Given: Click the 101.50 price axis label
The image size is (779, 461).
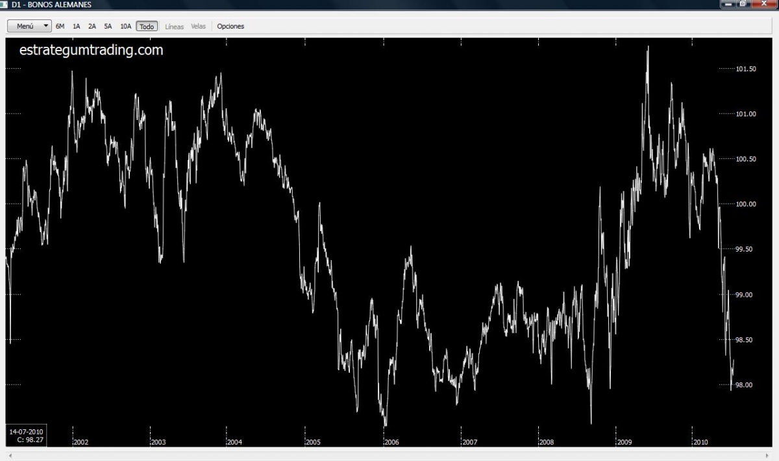Looking at the screenshot, I should (746, 69).
